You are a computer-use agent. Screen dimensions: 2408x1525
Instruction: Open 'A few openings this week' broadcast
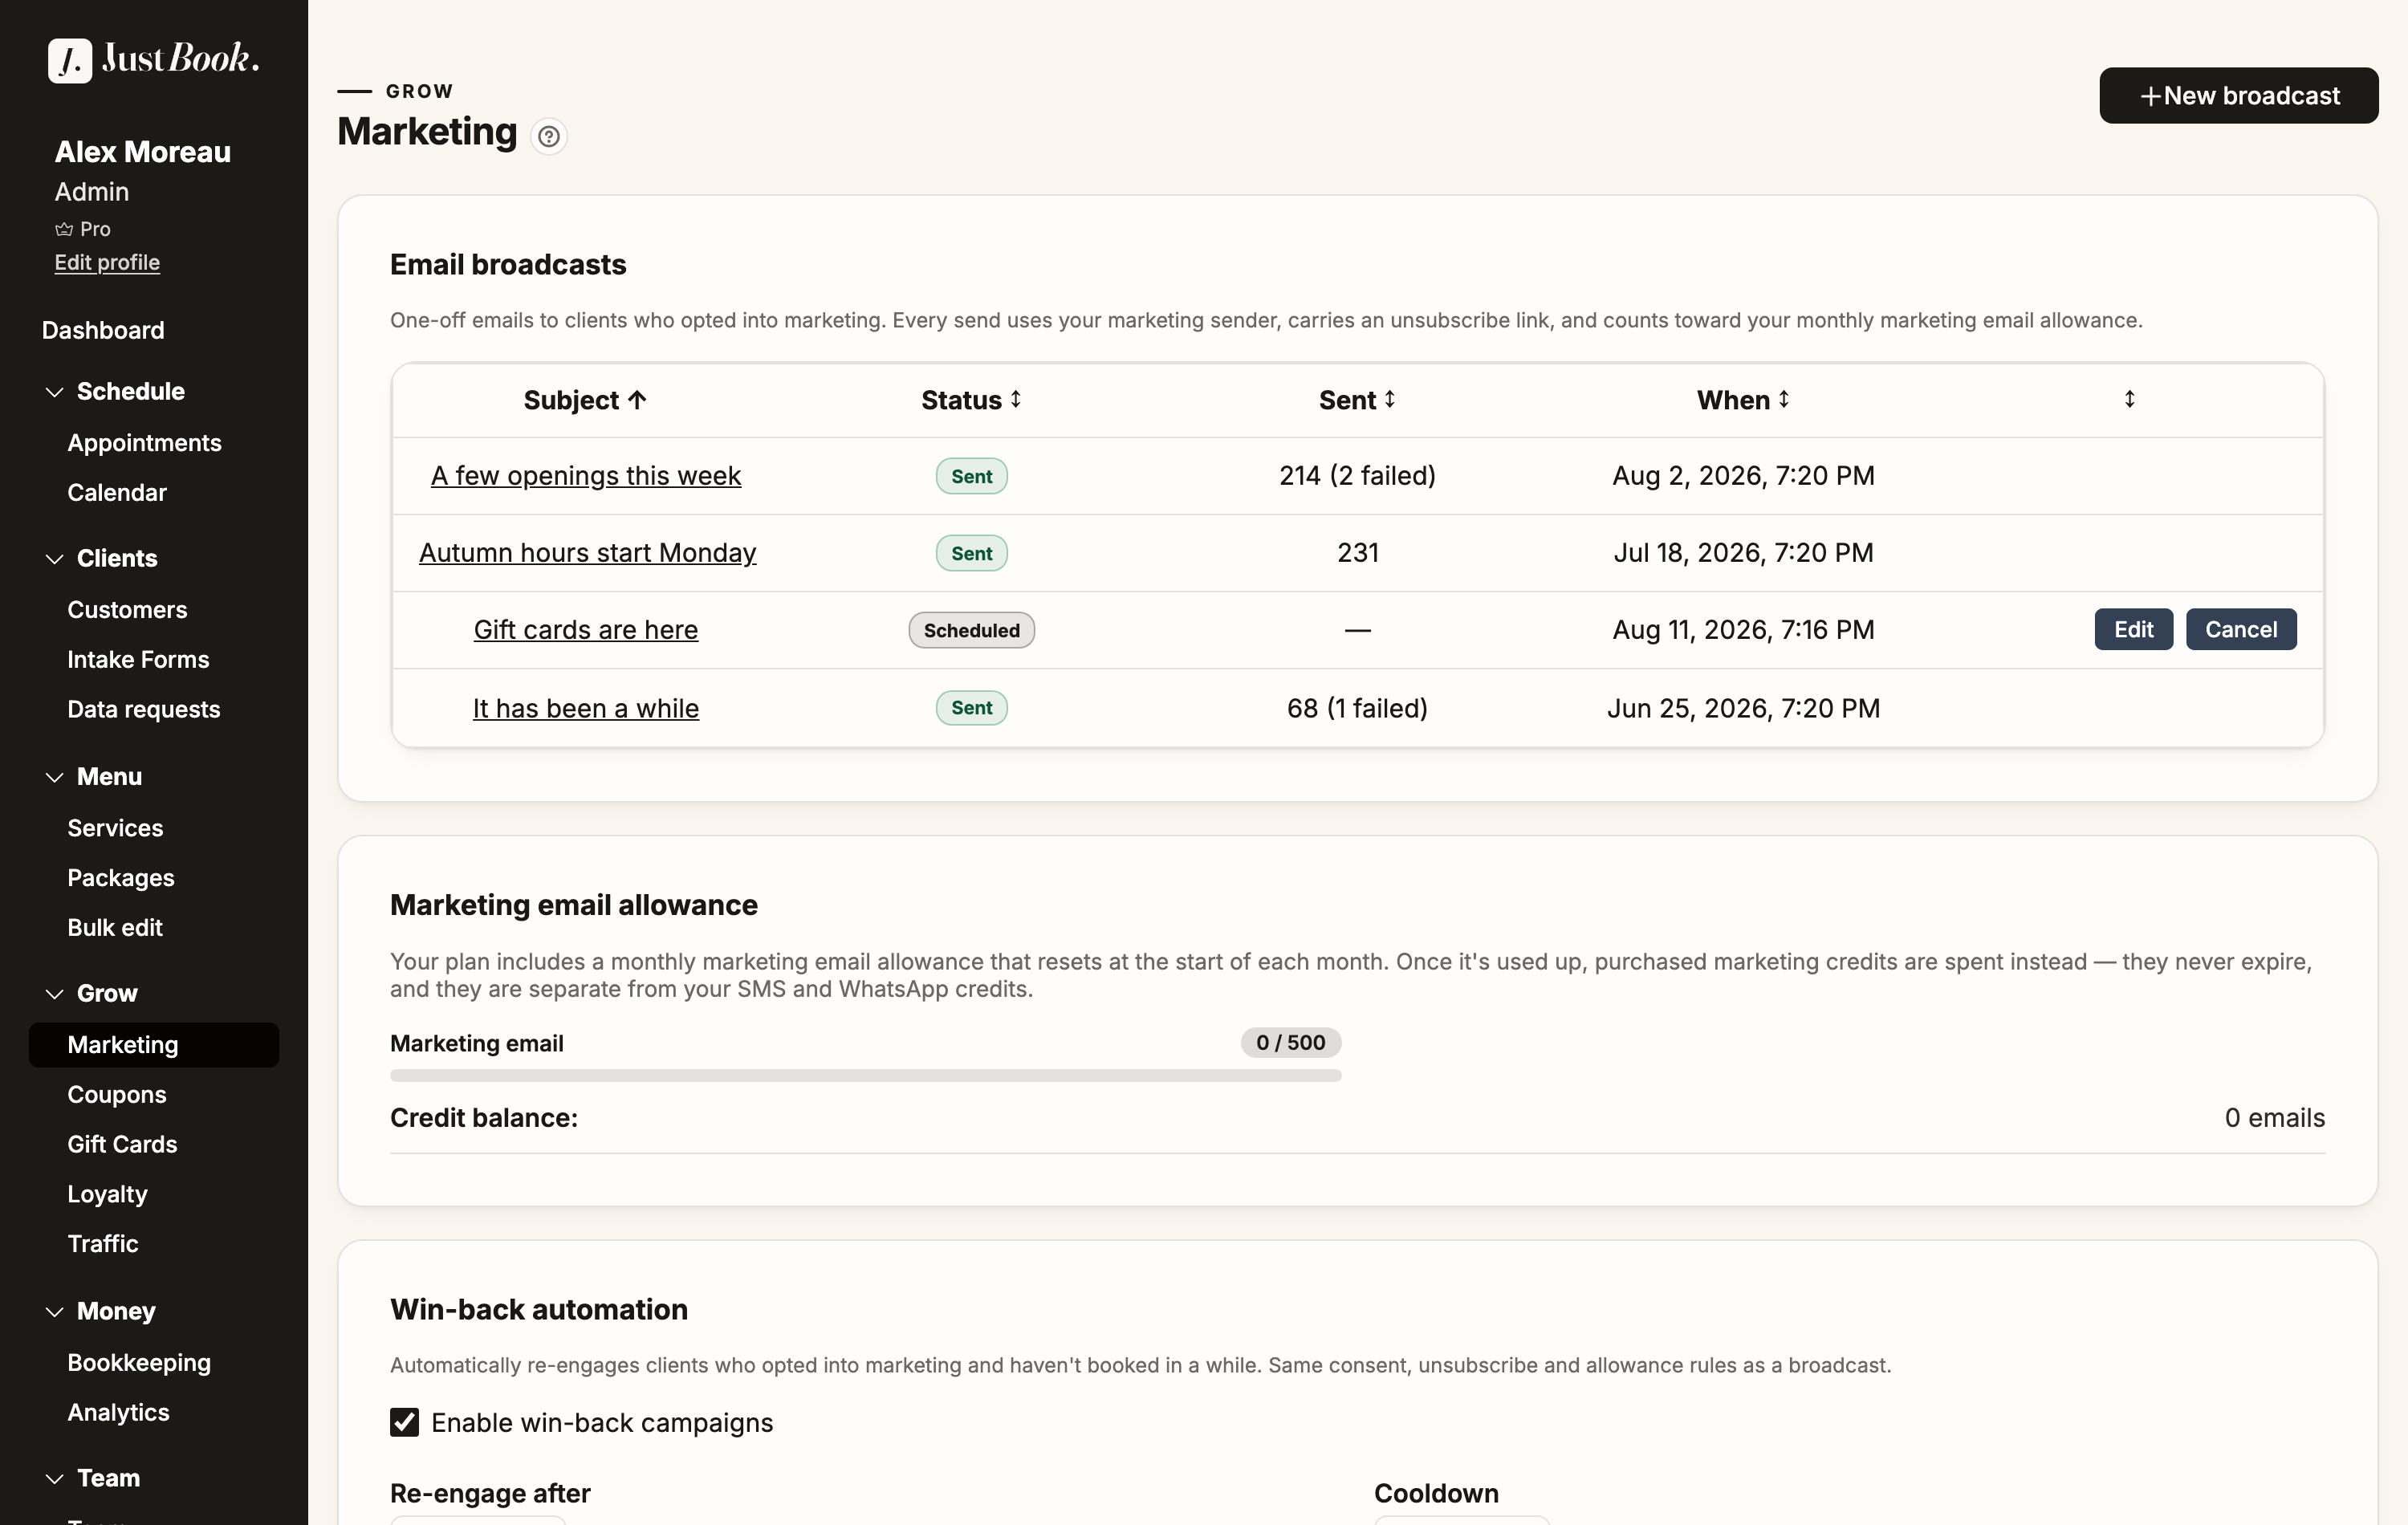586,476
